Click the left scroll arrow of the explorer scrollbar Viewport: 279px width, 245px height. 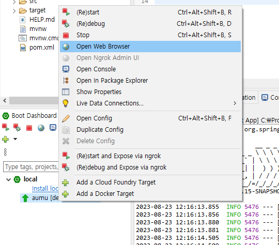(5, 101)
